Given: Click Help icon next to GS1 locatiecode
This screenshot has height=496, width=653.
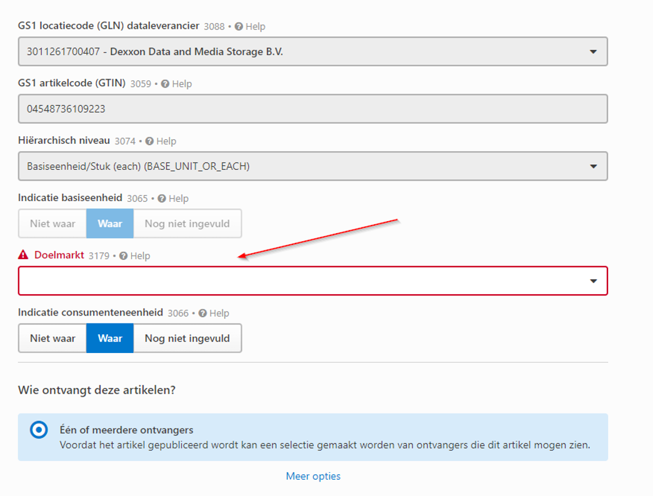Looking at the screenshot, I should 239,27.
